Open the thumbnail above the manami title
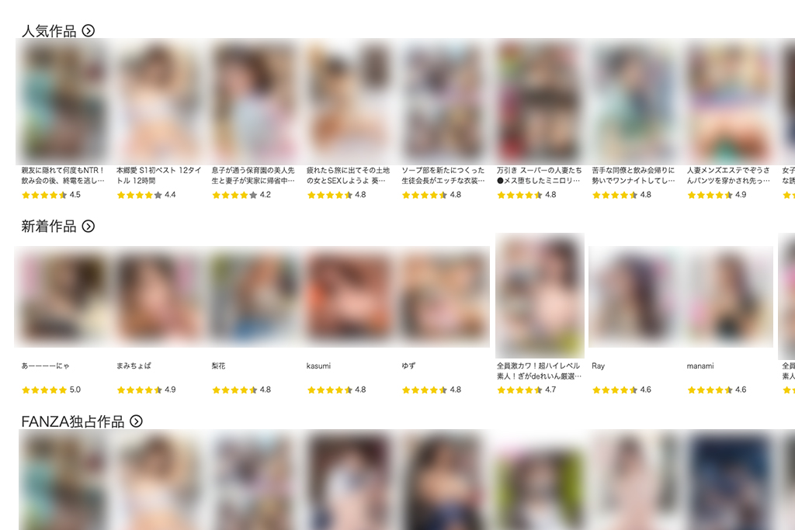This screenshot has width=795, height=530. (x=727, y=296)
